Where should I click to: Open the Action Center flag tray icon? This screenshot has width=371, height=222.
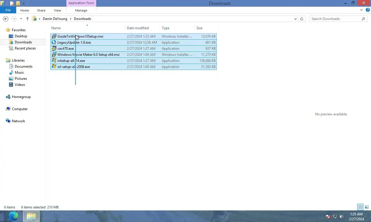click(328, 217)
